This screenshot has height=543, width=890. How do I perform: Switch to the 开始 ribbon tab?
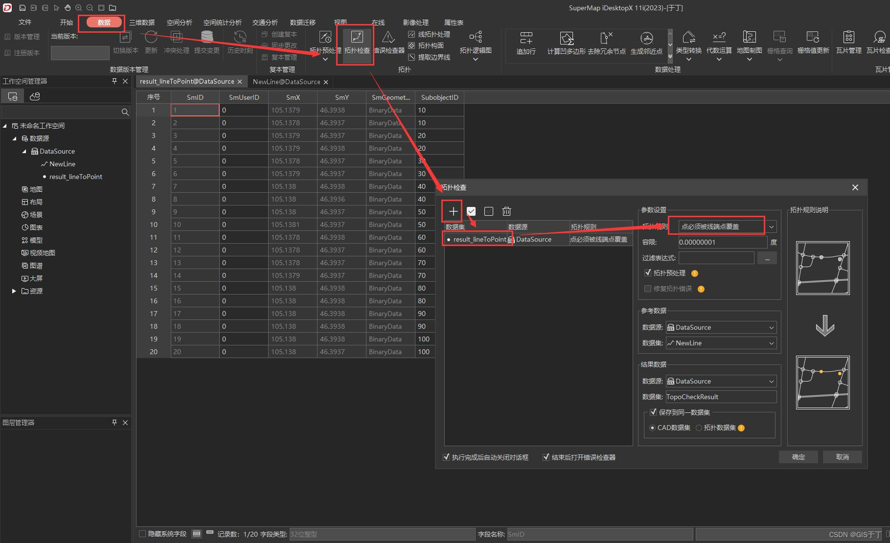[x=67, y=23]
